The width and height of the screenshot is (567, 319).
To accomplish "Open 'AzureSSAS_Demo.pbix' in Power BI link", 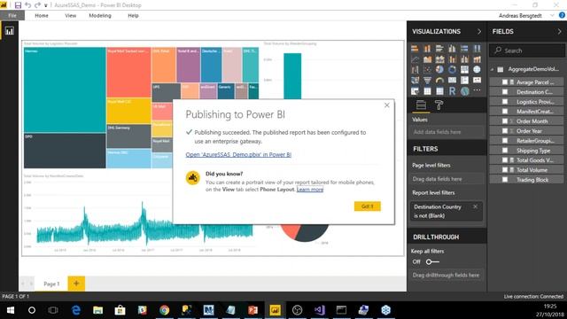I will (x=238, y=154).
